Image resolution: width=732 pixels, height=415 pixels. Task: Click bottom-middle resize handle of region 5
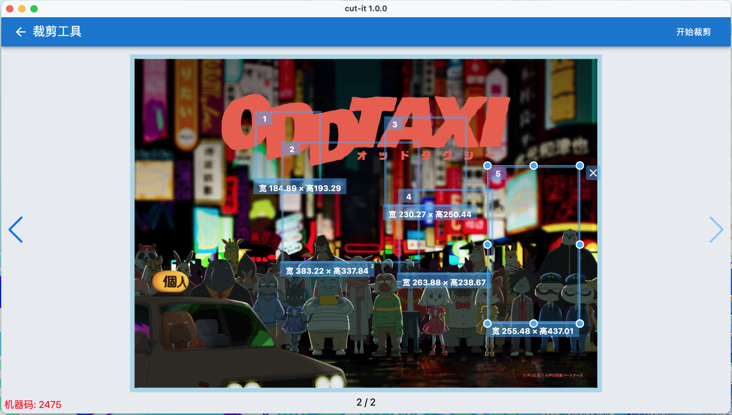533,324
